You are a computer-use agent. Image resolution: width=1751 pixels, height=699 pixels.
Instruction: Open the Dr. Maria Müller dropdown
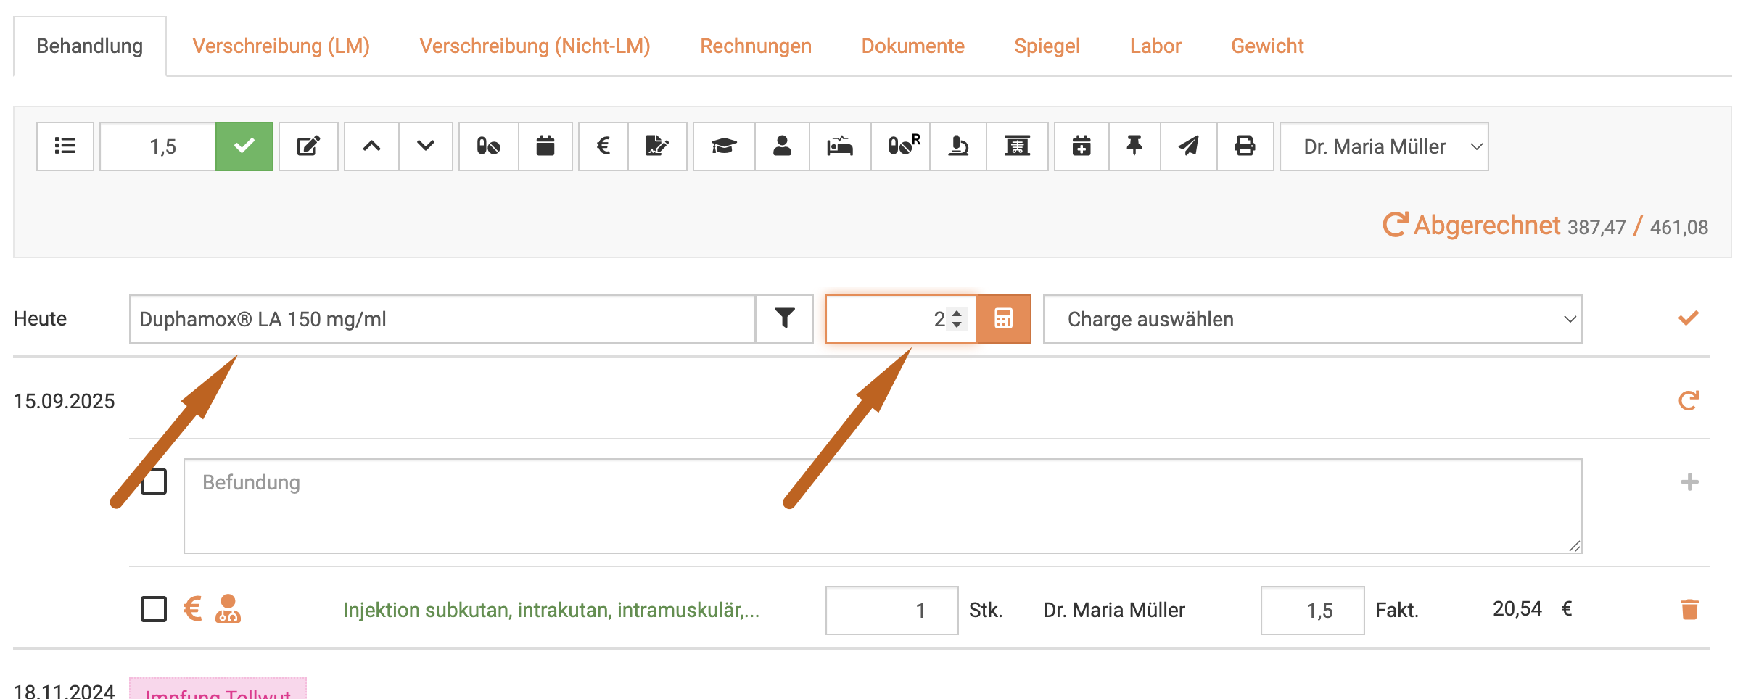coord(1383,146)
